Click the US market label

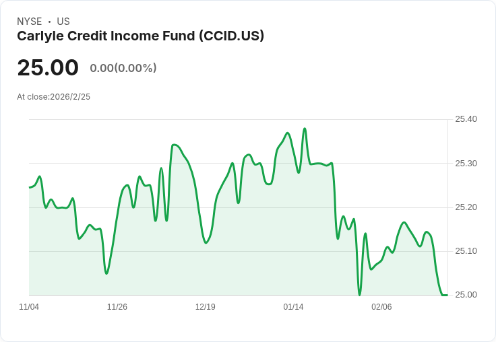coord(63,22)
